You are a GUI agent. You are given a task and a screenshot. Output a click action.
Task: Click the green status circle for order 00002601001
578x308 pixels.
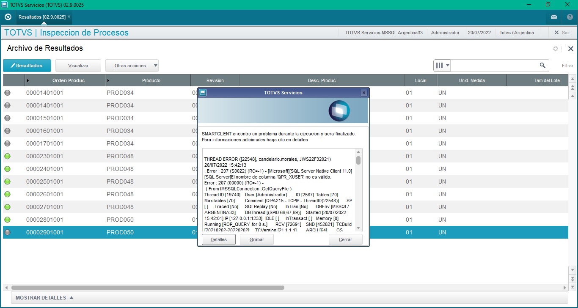[x=7, y=194]
